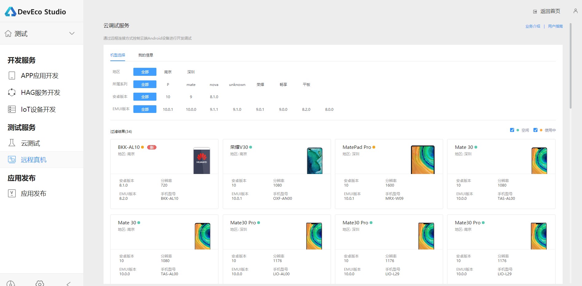
Task: Select 全部 in 地区 filter row
Action: pos(145,72)
